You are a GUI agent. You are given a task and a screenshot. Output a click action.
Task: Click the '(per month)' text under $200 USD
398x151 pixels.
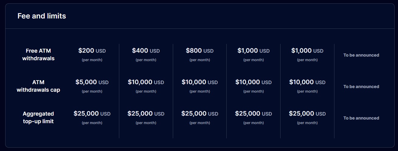(x=92, y=60)
